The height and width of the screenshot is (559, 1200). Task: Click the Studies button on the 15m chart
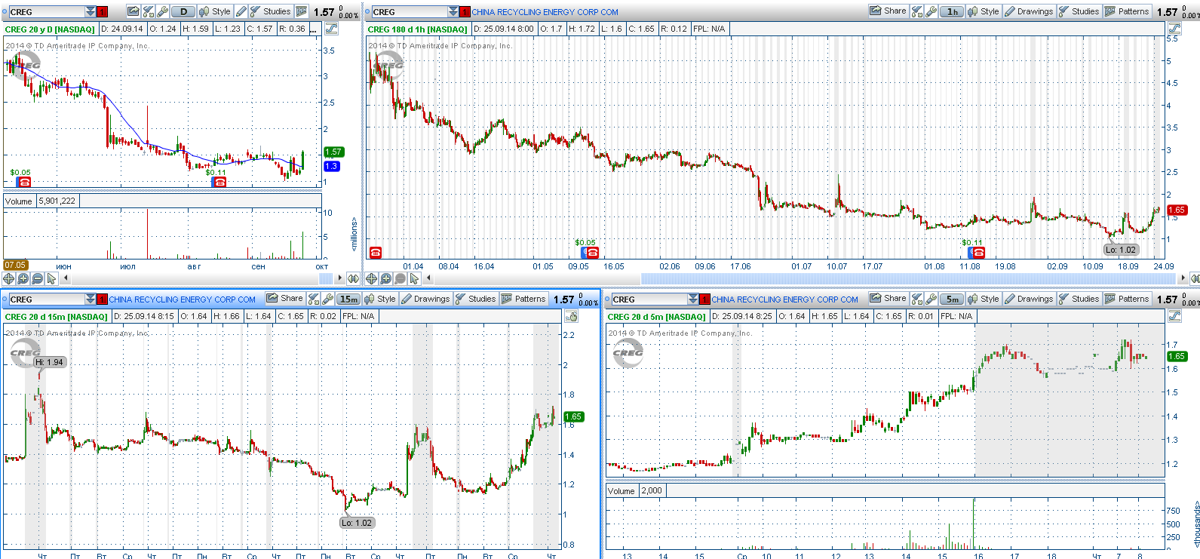coord(476,299)
